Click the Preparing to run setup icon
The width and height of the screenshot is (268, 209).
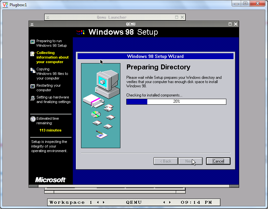click(x=32, y=42)
